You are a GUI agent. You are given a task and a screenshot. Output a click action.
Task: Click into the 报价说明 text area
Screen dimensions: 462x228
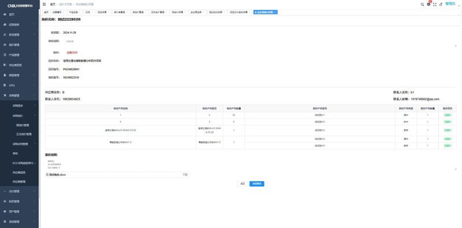click(x=251, y=164)
